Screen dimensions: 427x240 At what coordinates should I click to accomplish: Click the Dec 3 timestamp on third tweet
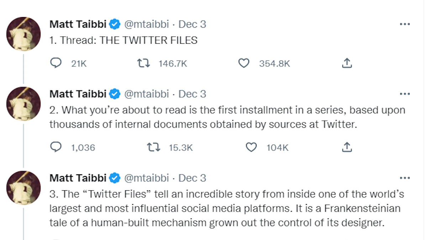pos(192,178)
